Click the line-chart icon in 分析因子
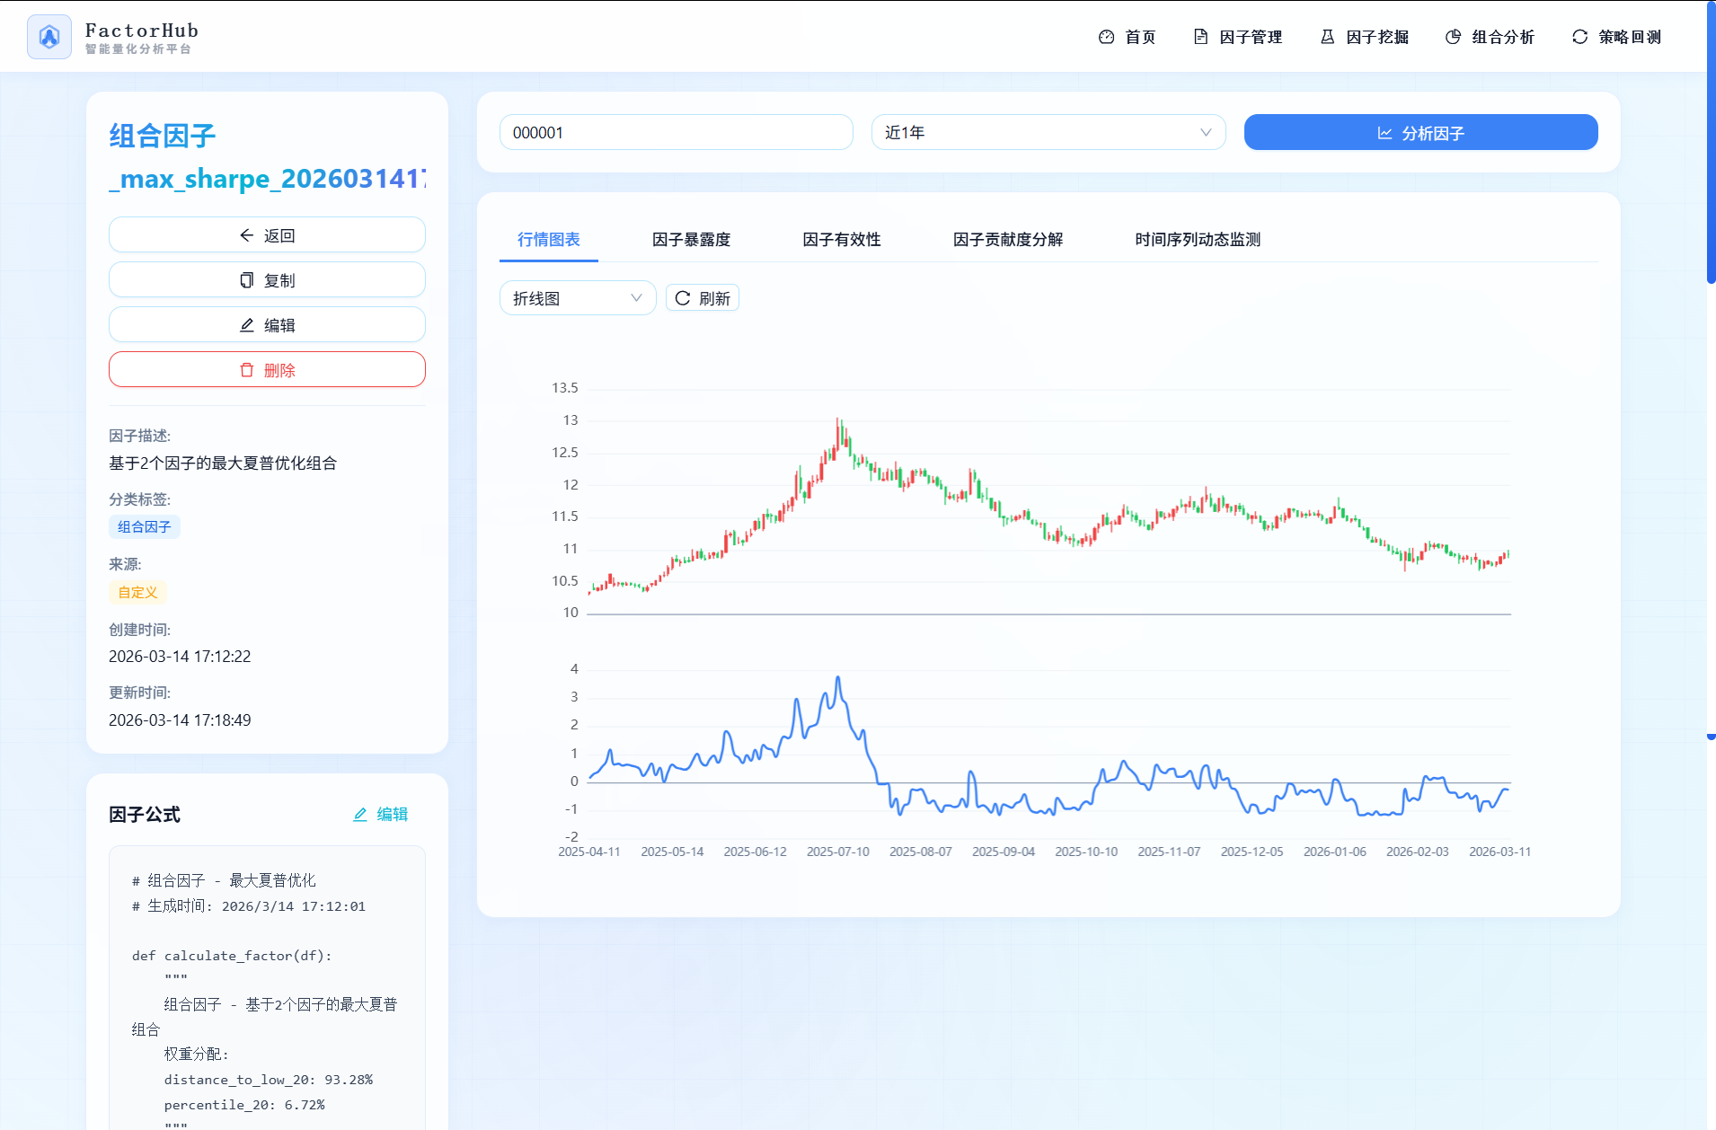 (x=1384, y=133)
